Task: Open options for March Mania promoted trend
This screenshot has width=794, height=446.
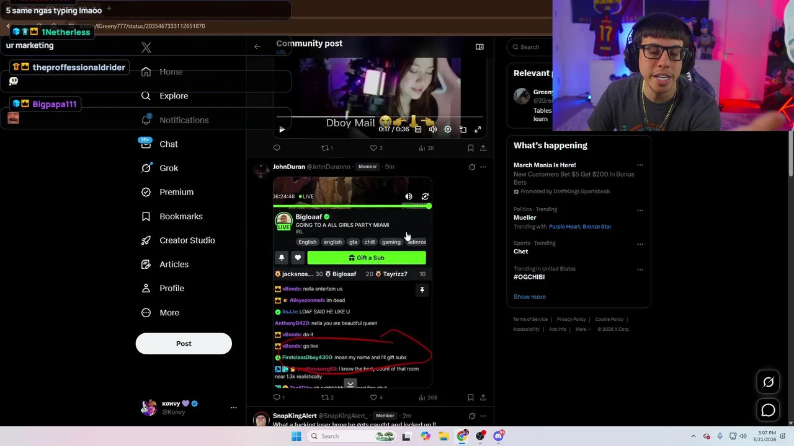Action: coord(640,165)
